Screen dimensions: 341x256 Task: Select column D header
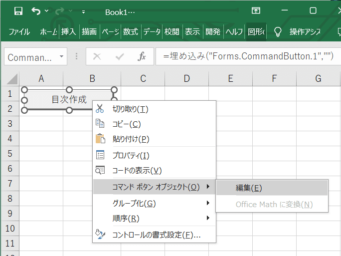coord(186,78)
